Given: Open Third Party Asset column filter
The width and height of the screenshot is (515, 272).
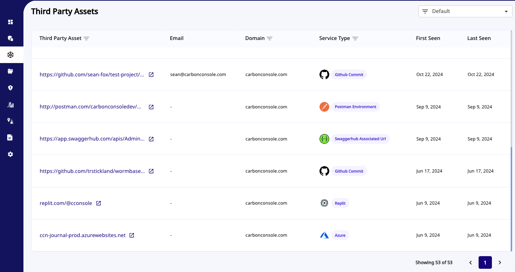Looking at the screenshot, I should pos(87,39).
